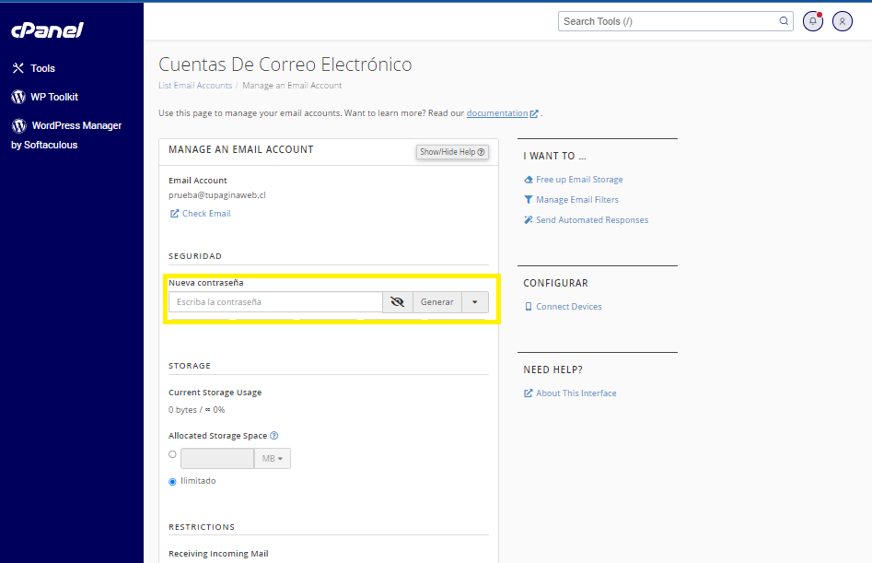Click the Allocated Storage Space help icon
Viewport: 872px width, 563px height.
[274, 436]
